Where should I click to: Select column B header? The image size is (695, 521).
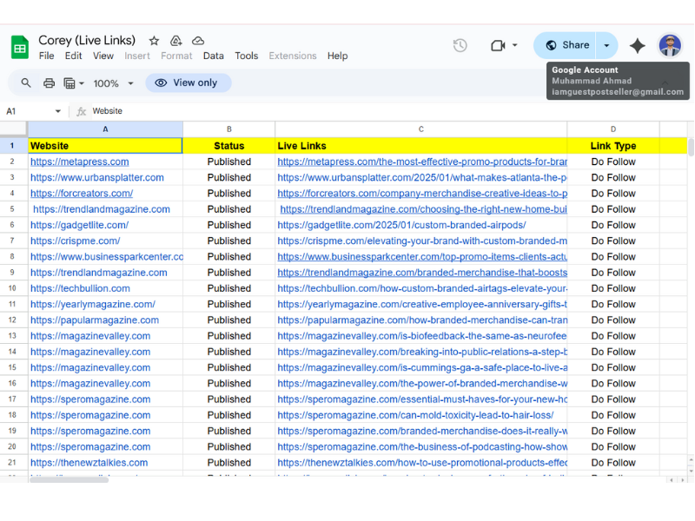228,129
